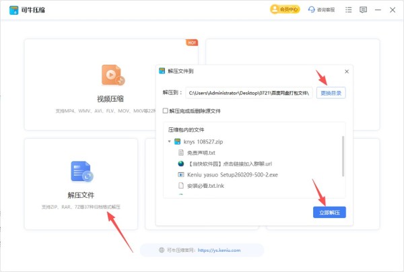
Task: Click the globe icon of the .url file
Action: click(x=181, y=164)
